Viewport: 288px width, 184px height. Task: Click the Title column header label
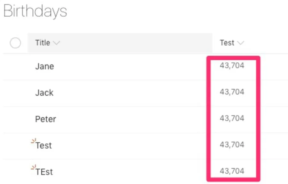(x=43, y=43)
